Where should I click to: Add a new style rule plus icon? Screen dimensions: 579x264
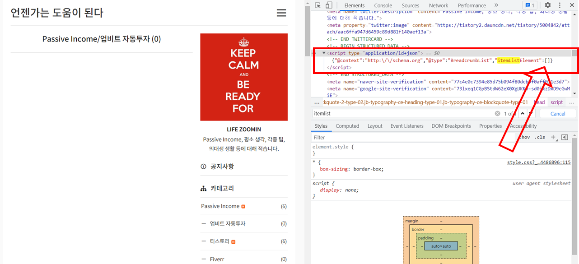pos(553,137)
